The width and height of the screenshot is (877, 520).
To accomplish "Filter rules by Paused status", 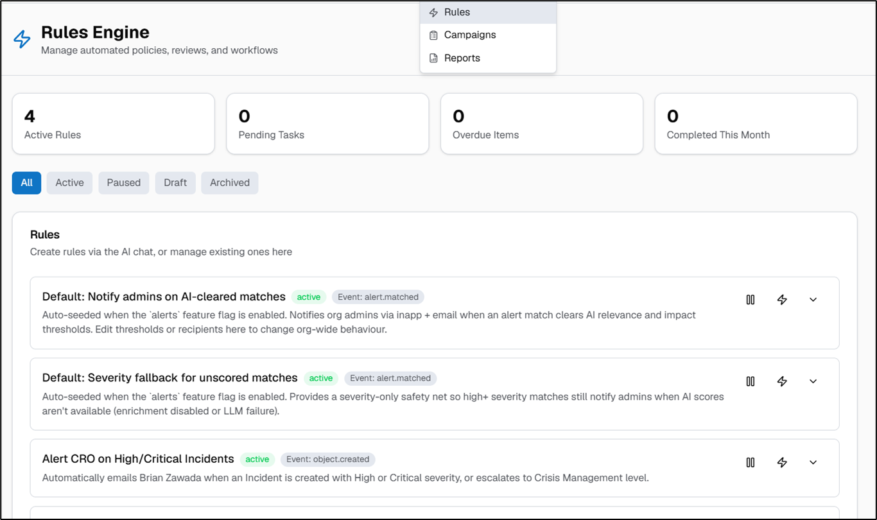I will [124, 183].
